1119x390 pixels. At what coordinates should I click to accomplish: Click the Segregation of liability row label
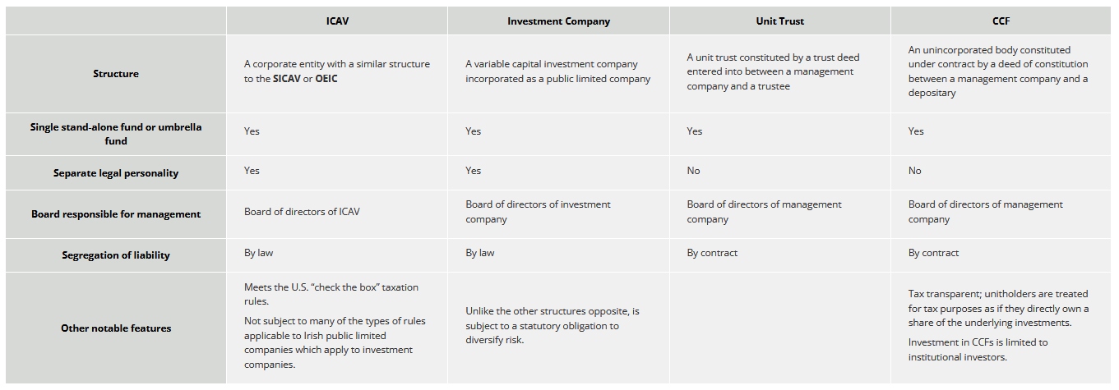coord(116,255)
